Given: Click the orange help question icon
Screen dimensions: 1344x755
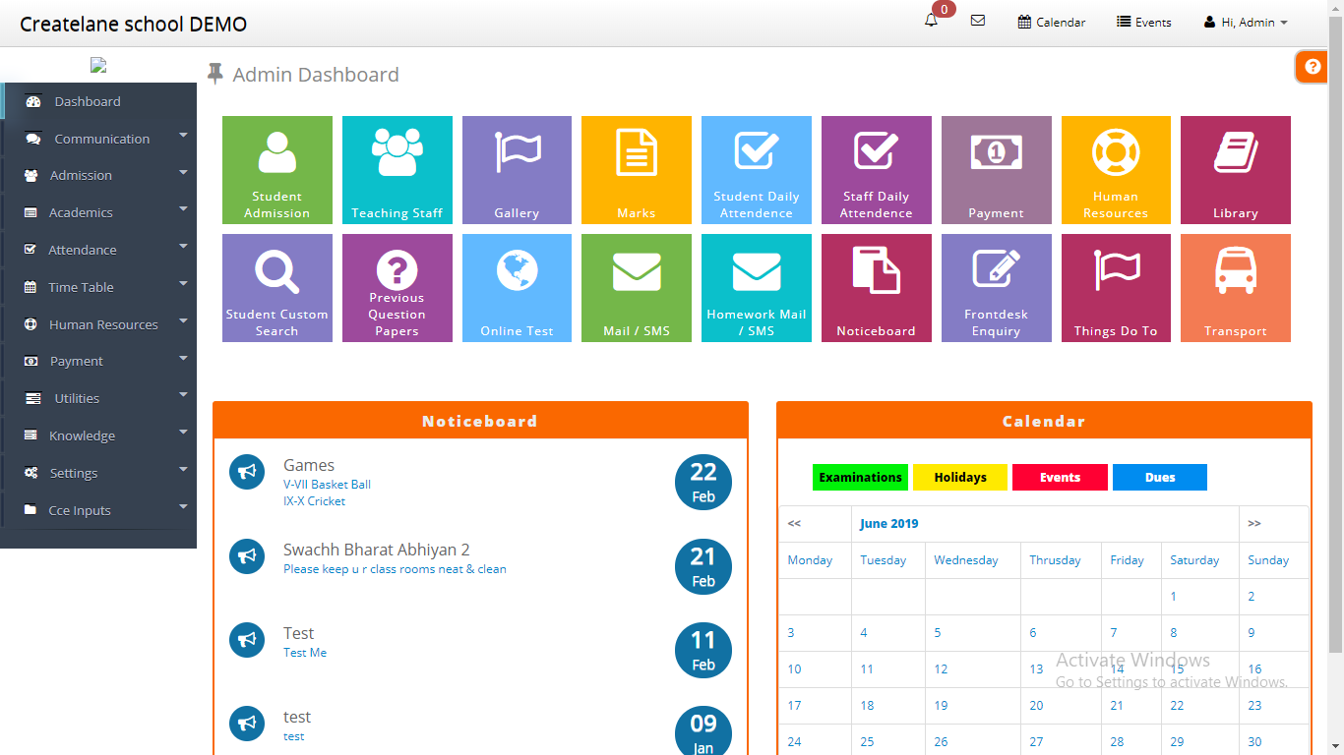Looking at the screenshot, I should (x=1312, y=67).
